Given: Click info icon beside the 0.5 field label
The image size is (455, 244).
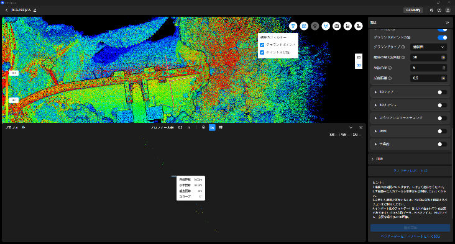Looking at the screenshot, I should pyautogui.click(x=390, y=78).
